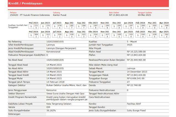Click the Plafon Awal amount RP 16,225,589.00
Screen dimensions: 176x117
point(136,52)
